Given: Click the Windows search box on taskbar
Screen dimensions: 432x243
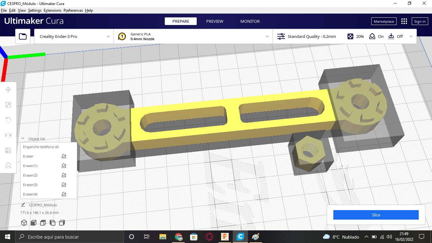Looking at the screenshot, I should coord(70,237).
